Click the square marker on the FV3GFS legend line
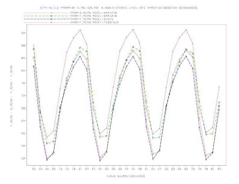This screenshot has width=239, height=184. pos(51,22)
